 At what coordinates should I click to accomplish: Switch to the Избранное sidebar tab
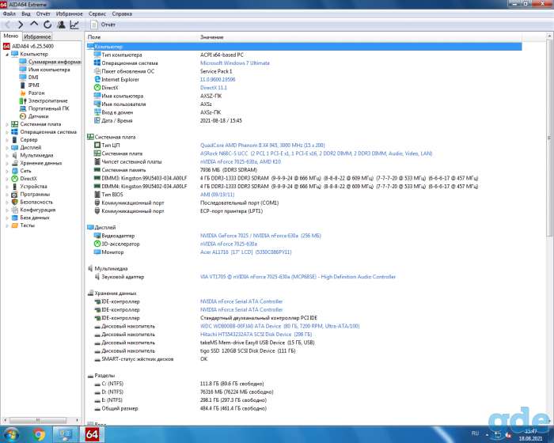point(37,36)
